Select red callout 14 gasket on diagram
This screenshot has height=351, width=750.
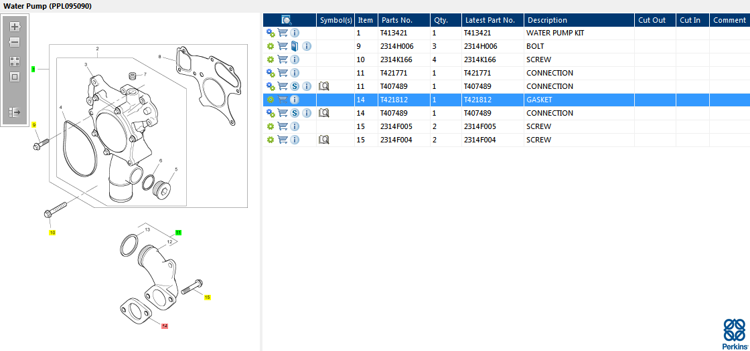(165, 326)
